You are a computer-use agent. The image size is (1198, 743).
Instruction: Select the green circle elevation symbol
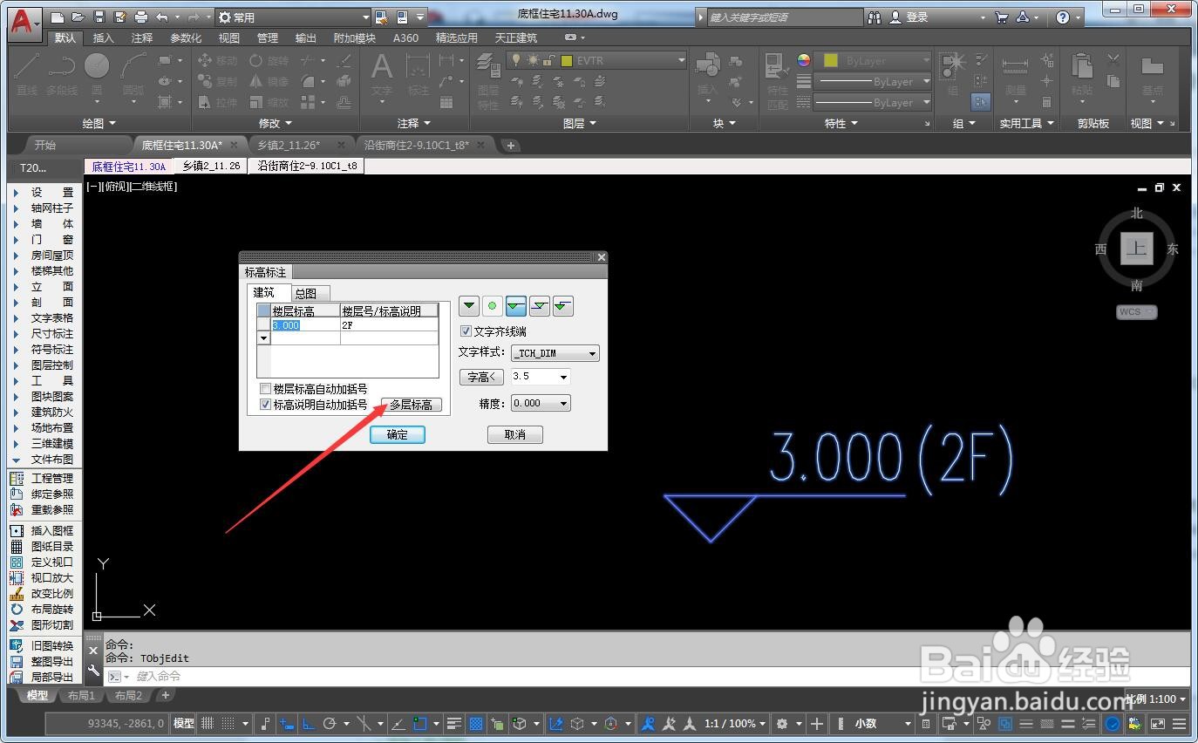pos(493,305)
